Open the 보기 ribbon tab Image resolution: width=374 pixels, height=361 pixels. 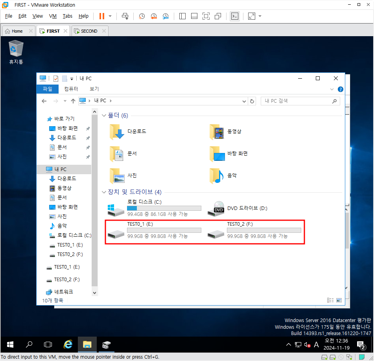[94, 89]
